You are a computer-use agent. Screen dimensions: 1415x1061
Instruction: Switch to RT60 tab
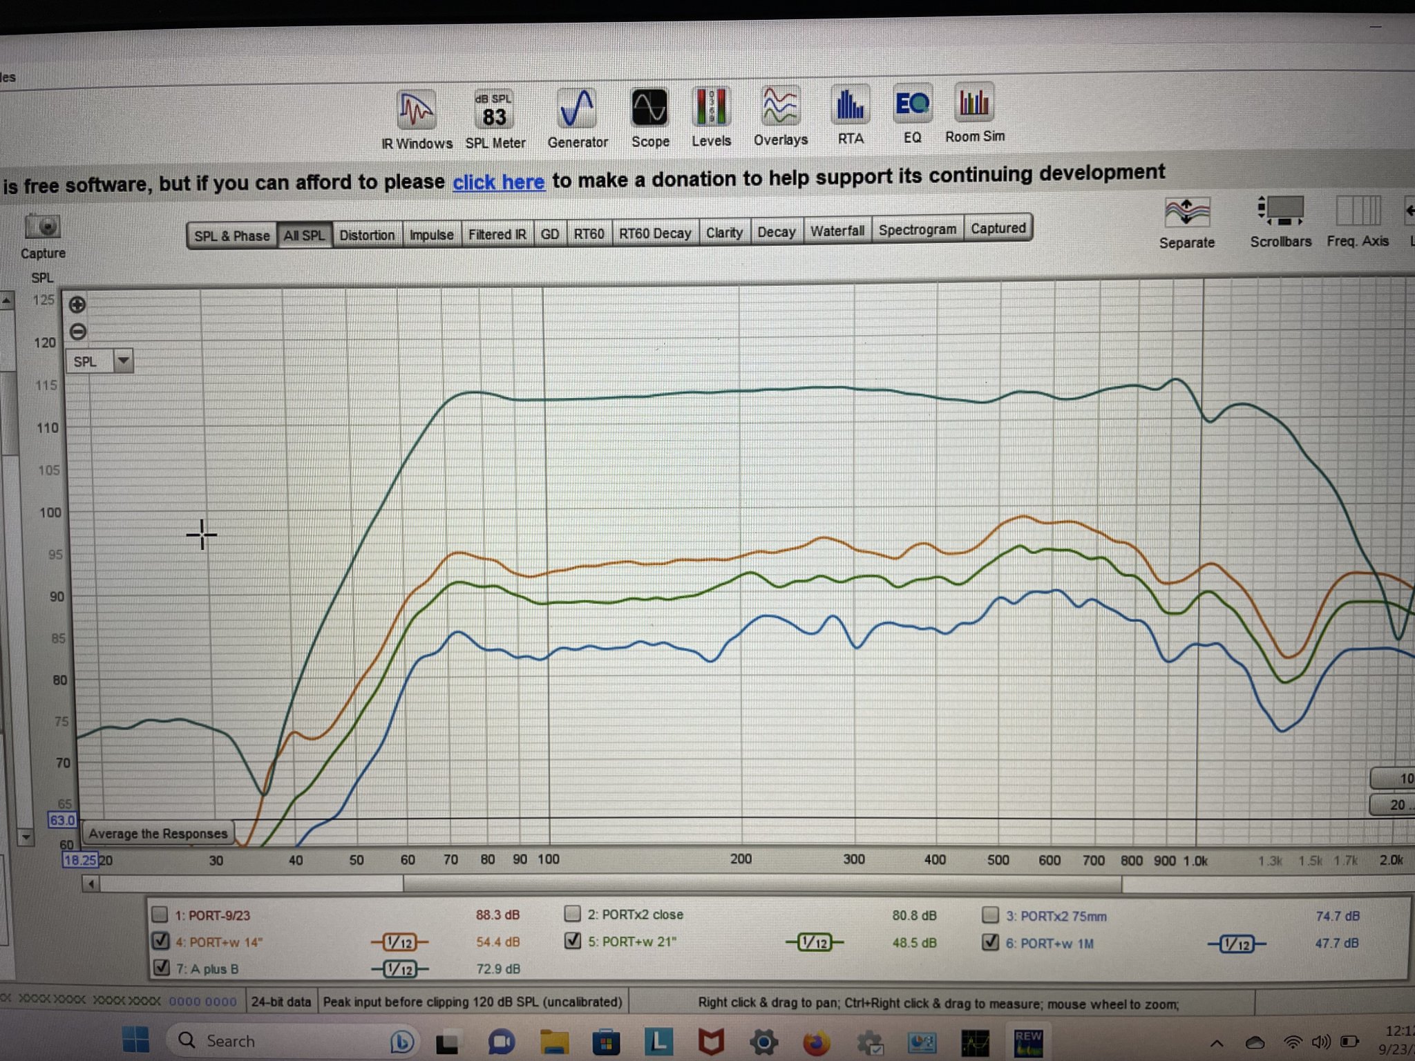(x=589, y=233)
